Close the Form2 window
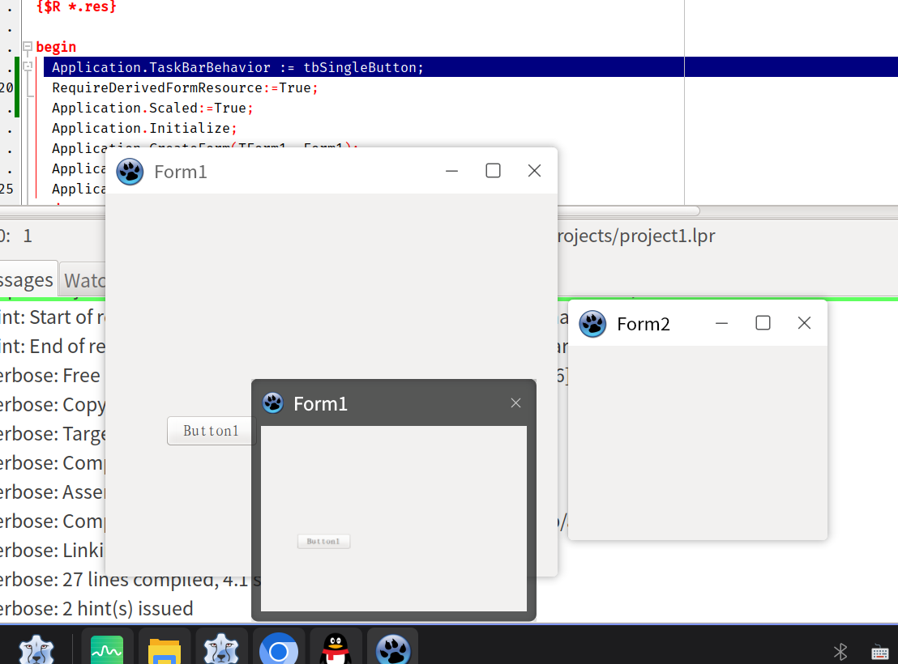Image resolution: width=898 pixels, height=664 pixels. click(x=804, y=323)
